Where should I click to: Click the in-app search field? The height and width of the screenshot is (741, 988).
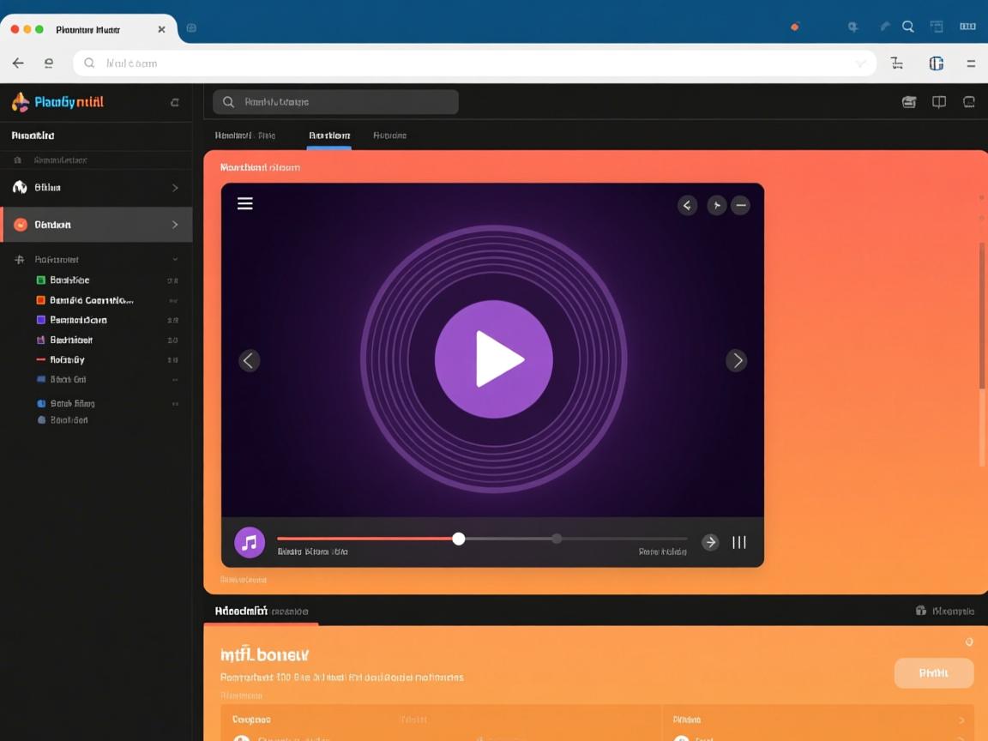point(336,102)
